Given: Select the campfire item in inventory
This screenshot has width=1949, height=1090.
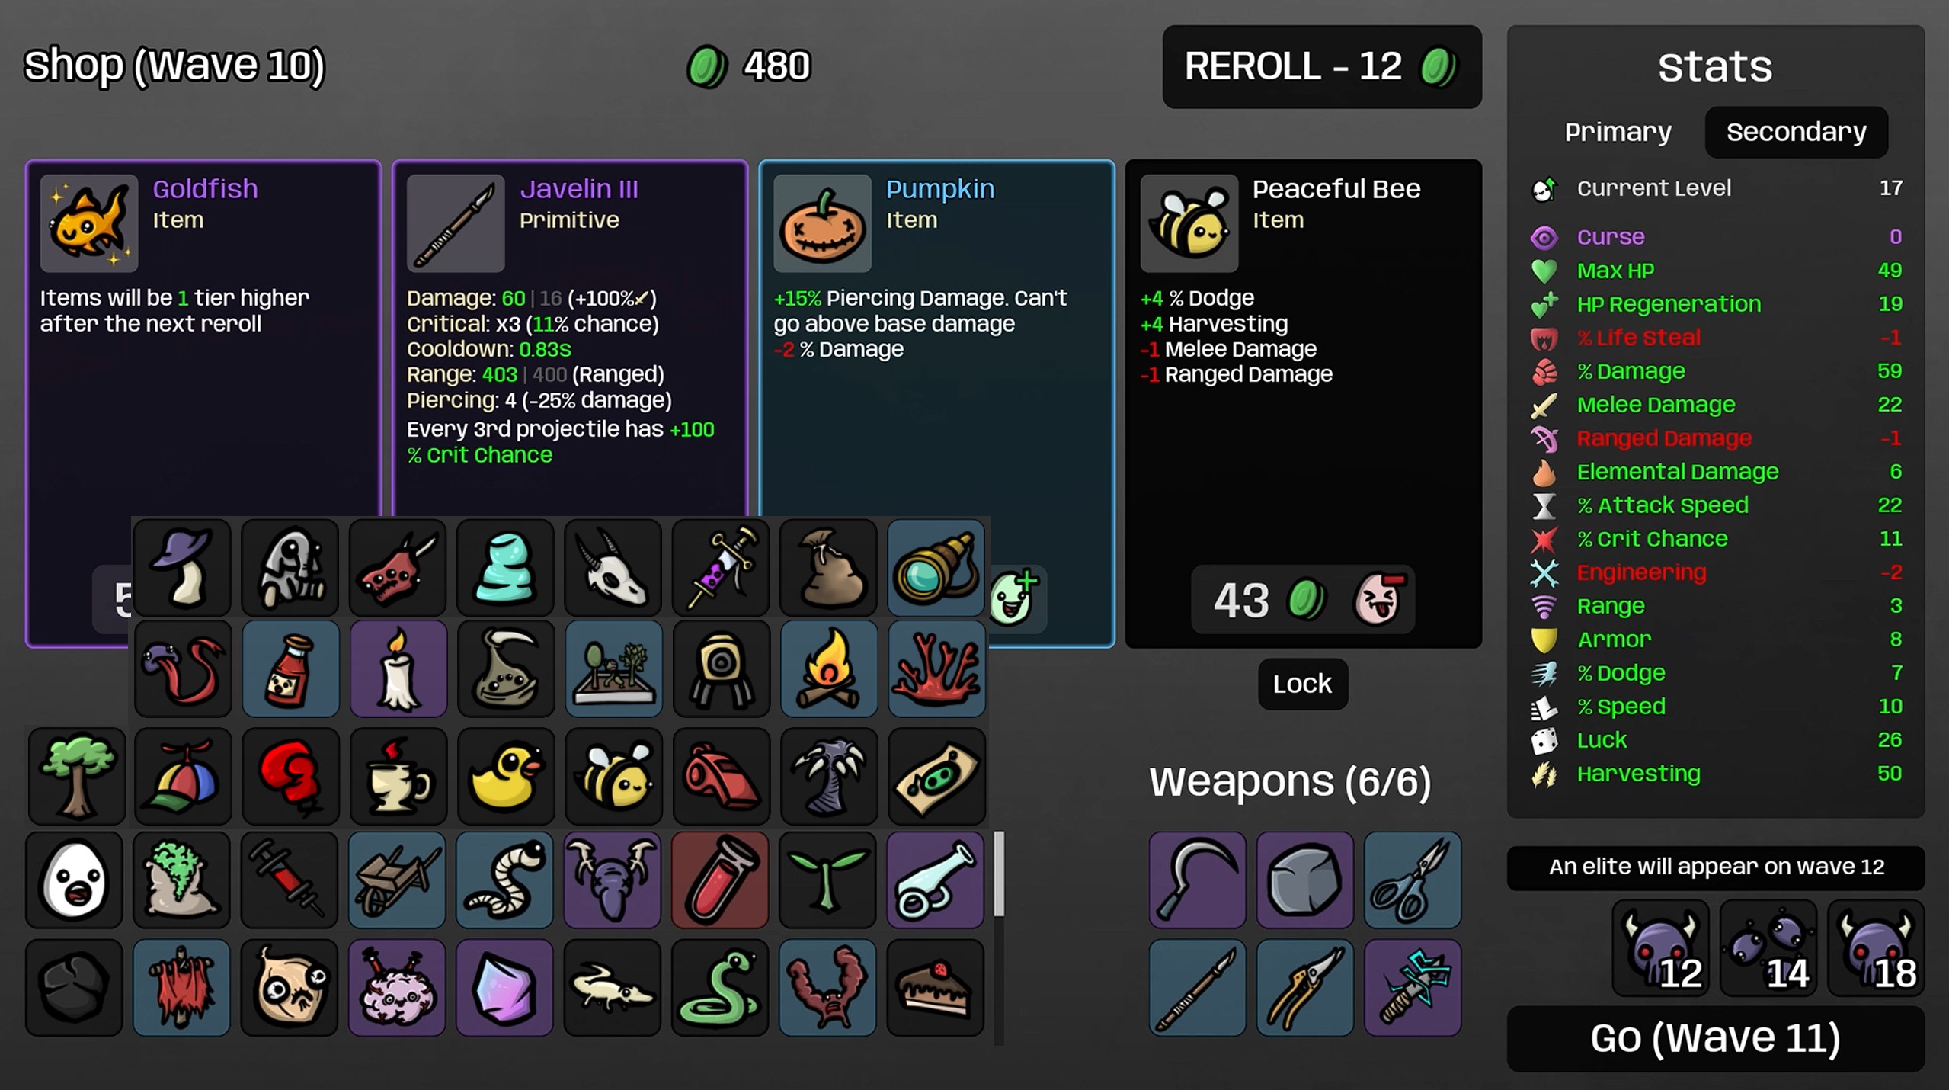Looking at the screenshot, I should click(828, 668).
